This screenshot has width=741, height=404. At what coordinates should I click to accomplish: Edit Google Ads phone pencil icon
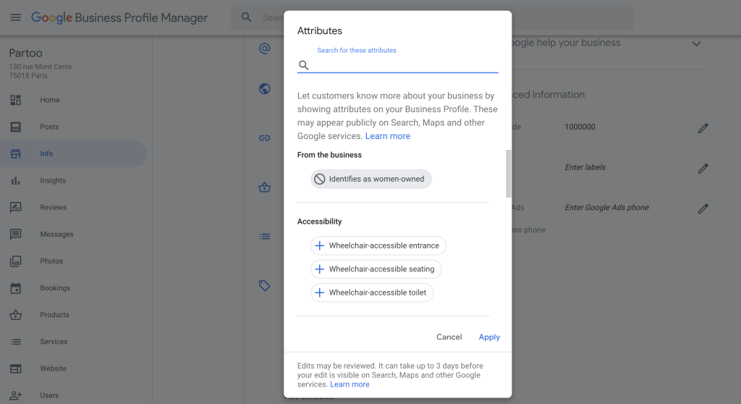(x=703, y=209)
